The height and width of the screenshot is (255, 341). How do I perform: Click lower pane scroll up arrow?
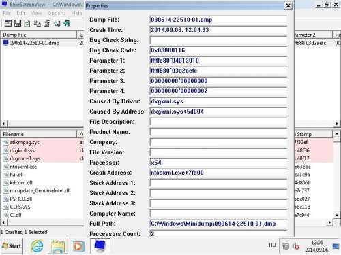(x=337, y=134)
